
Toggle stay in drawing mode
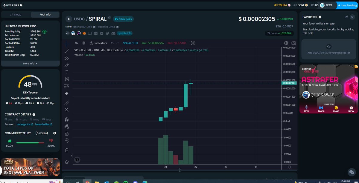[x=67, y=126]
